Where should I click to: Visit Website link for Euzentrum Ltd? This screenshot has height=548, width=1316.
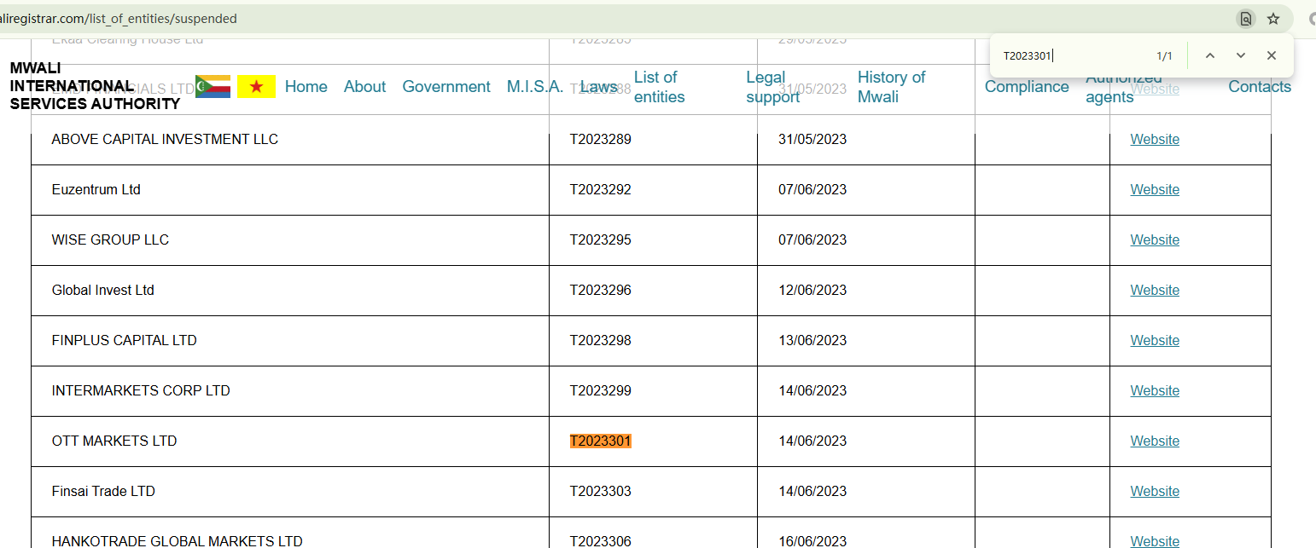point(1155,189)
